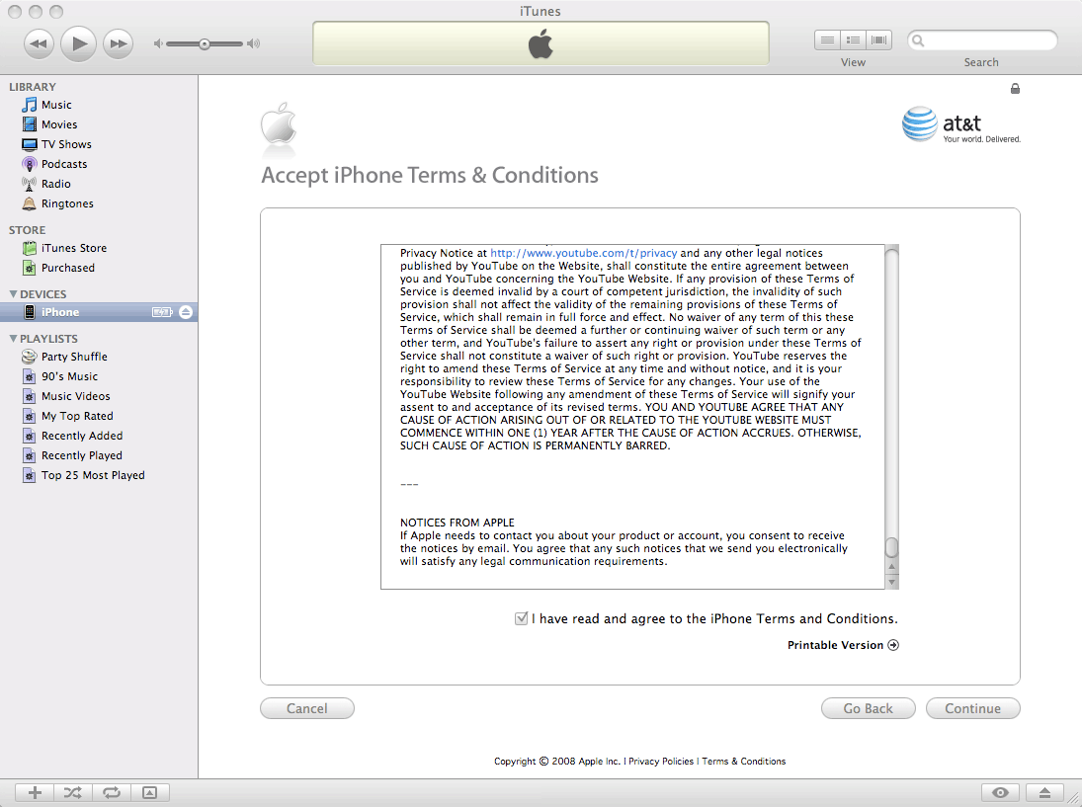Uncheck the agree to Terms checkbox
1082x807 pixels.
[522, 618]
